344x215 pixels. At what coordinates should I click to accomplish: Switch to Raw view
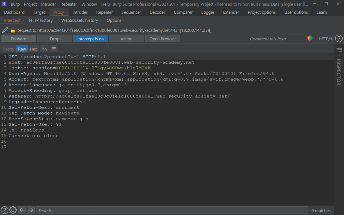[22, 49]
